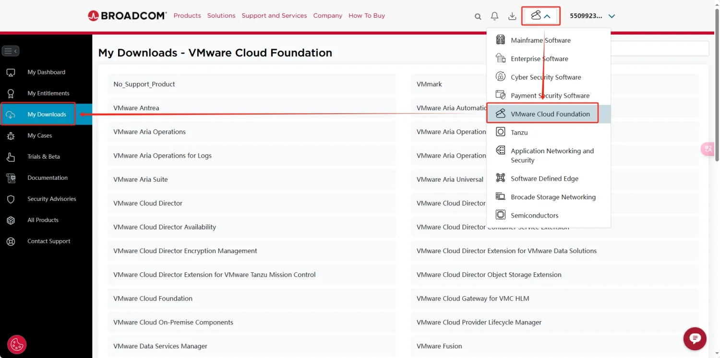720x358 pixels.
Task: Click the VMware Cloud Foundation cloud icon
Action: 501,114
